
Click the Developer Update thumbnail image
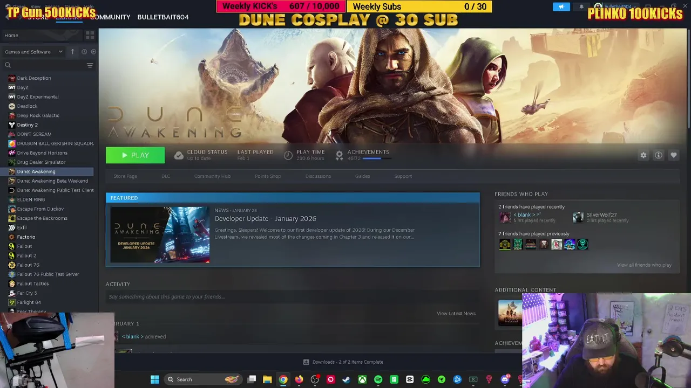pos(160,234)
